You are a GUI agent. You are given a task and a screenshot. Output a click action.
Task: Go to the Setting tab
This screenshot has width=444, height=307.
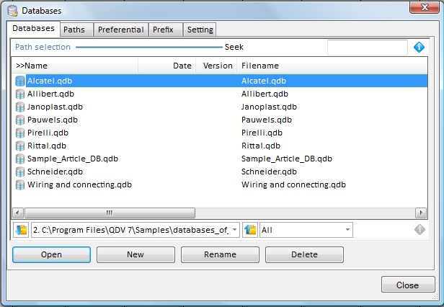pos(200,30)
